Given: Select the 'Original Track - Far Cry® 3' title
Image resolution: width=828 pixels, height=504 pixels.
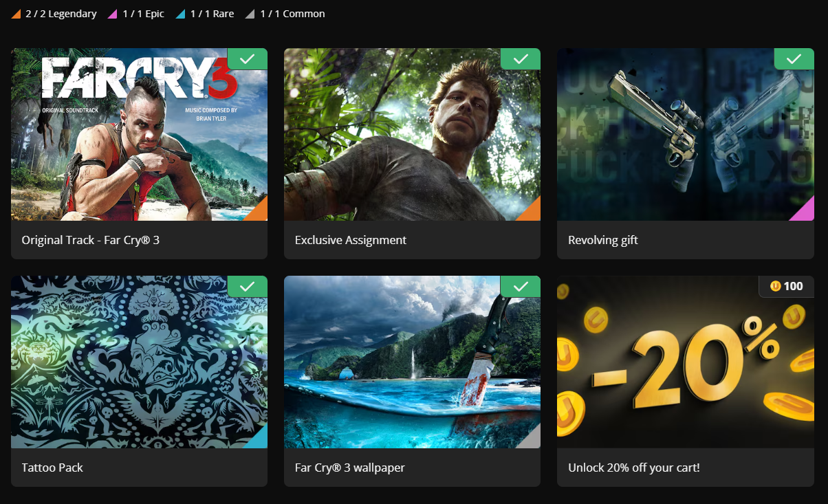Looking at the screenshot, I should pyautogui.click(x=91, y=240).
